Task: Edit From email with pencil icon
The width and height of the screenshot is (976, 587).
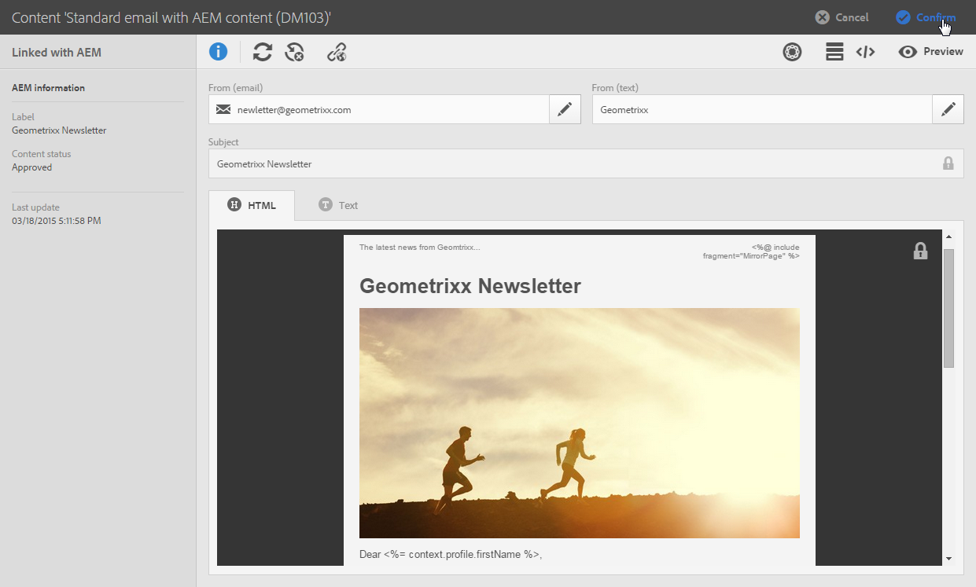Action: (x=564, y=110)
